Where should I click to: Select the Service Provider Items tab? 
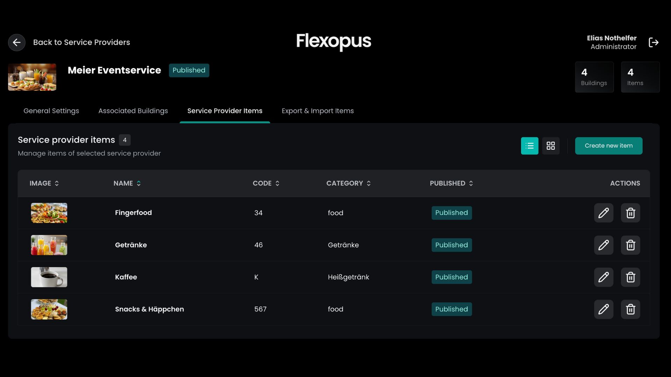(x=225, y=111)
